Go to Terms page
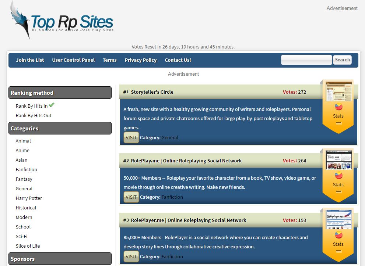The height and width of the screenshot is (266, 365). click(x=110, y=60)
